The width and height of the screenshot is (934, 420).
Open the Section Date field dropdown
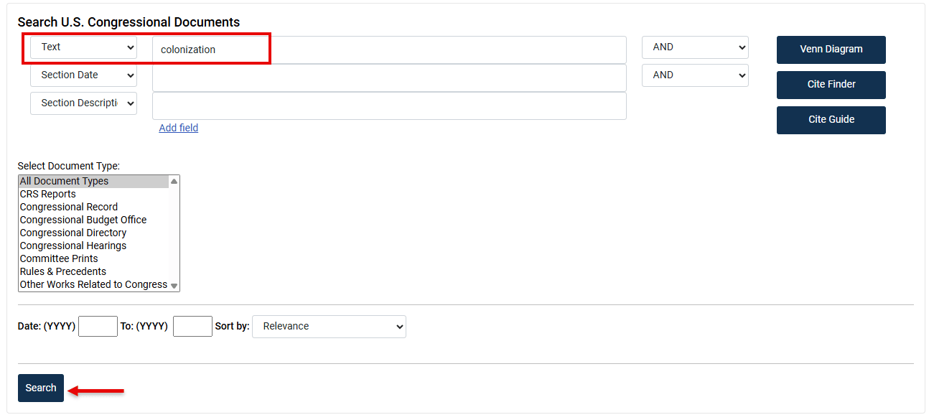[x=83, y=75]
